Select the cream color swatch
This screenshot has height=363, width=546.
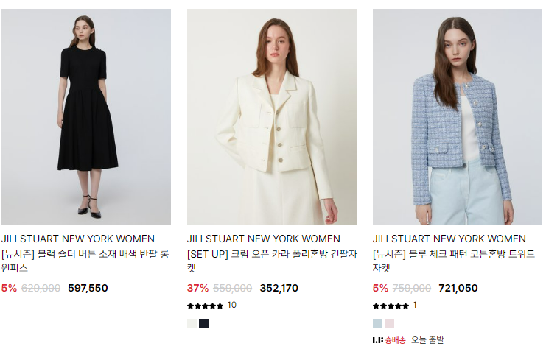tap(192, 323)
